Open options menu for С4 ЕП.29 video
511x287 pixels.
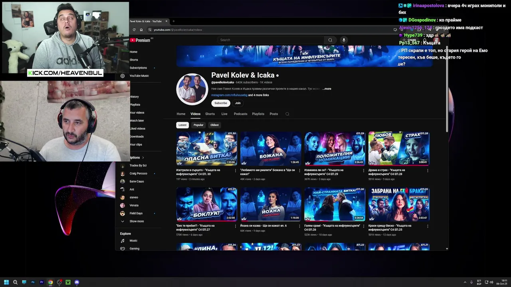click(x=363, y=171)
